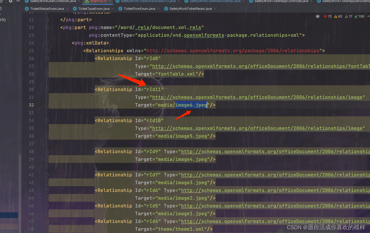Click the highlighted image6.jpeg text
This screenshot has height=233, width=370.
click(x=191, y=105)
